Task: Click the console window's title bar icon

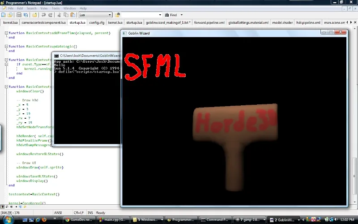Action: pyautogui.click(x=56, y=56)
